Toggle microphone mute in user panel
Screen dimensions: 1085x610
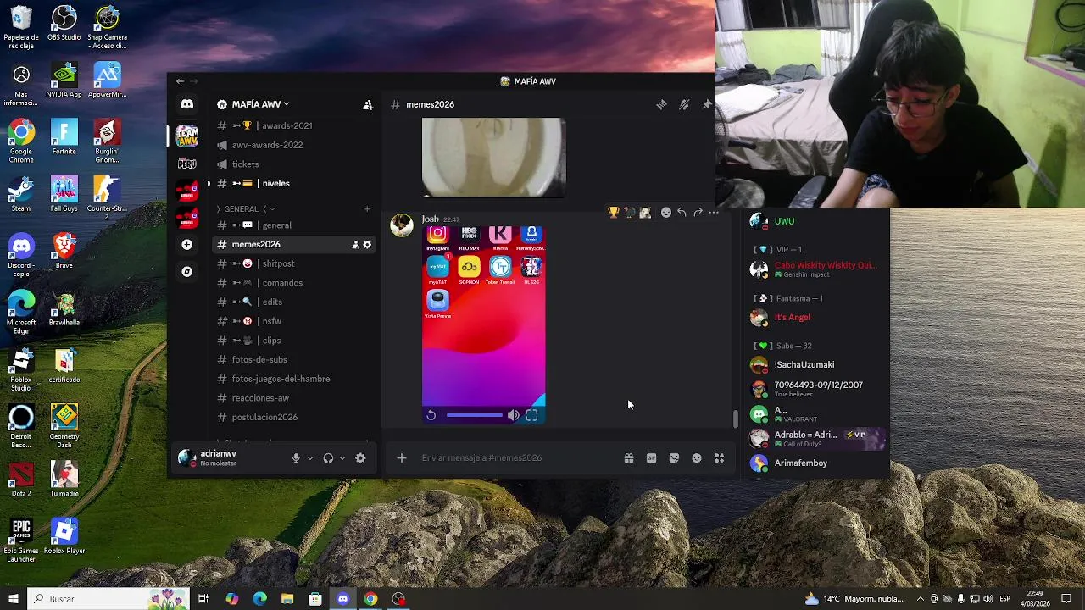click(x=296, y=458)
